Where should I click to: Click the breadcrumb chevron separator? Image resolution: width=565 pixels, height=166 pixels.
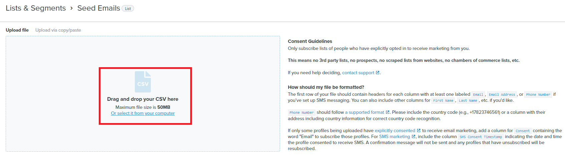[71, 8]
